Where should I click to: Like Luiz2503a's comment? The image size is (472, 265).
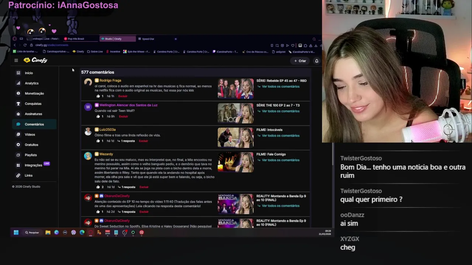click(x=98, y=141)
